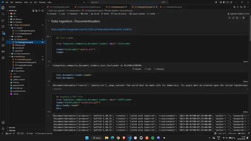Viewport: 251px width, 141px height.
Task: Run the Text Loader code cell
Action: click(48, 36)
